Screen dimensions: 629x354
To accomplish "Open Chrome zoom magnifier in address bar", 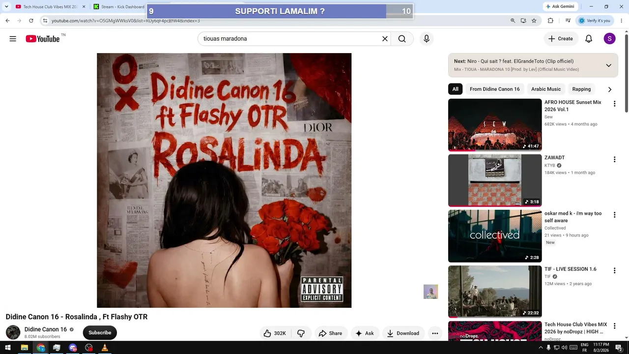I will tap(513, 21).
